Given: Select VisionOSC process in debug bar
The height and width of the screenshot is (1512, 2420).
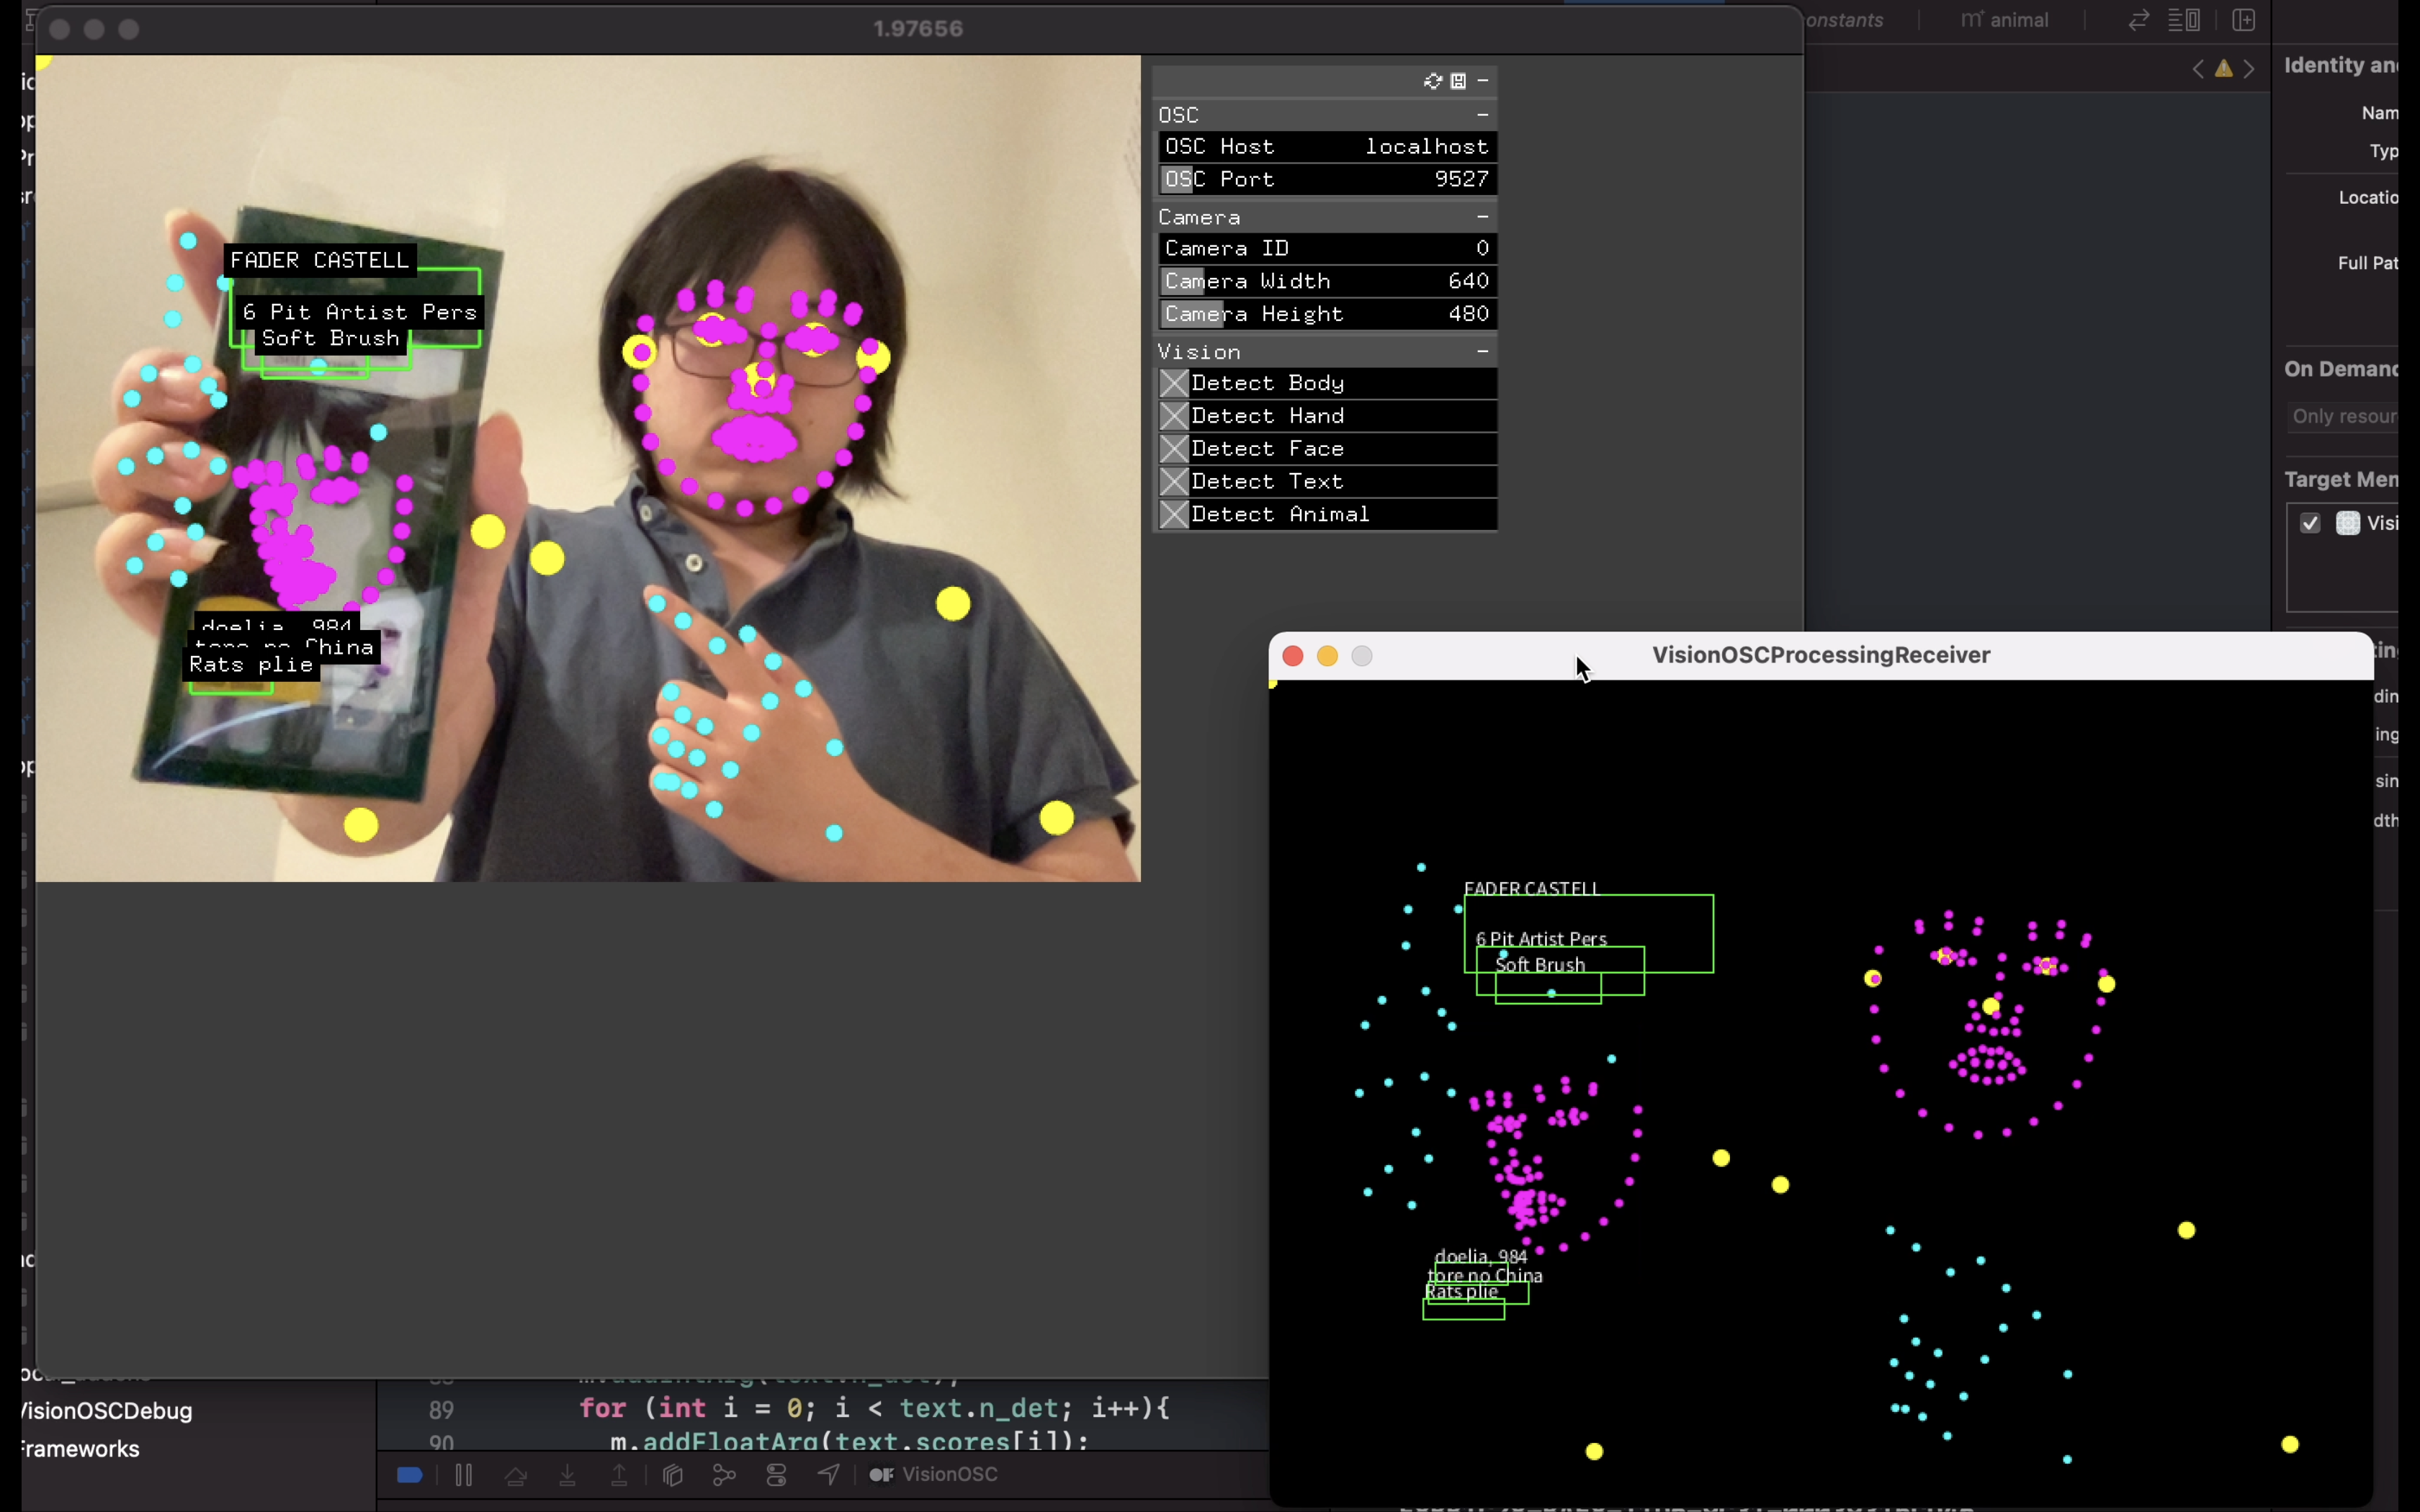Looking at the screenshot, I should tap(935, 1475).
